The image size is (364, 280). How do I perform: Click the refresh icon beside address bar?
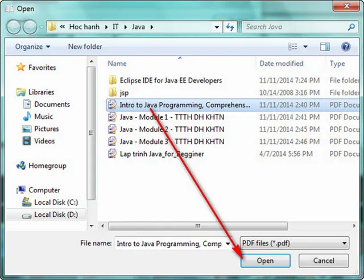click(x=230, y=27)
